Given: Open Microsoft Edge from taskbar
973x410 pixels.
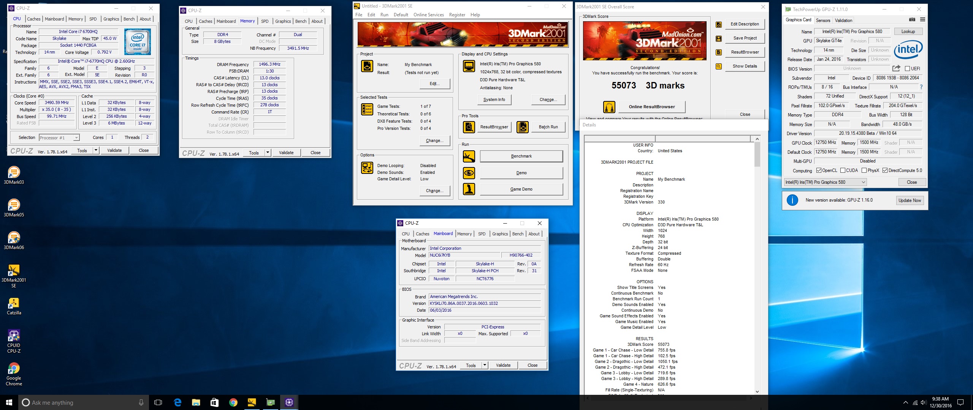Looking at the screenshot, I should pos(177,402).
